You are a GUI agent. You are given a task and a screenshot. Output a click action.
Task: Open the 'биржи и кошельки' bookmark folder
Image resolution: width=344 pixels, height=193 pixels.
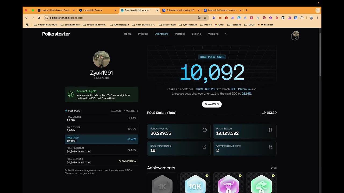coord(46,25)
